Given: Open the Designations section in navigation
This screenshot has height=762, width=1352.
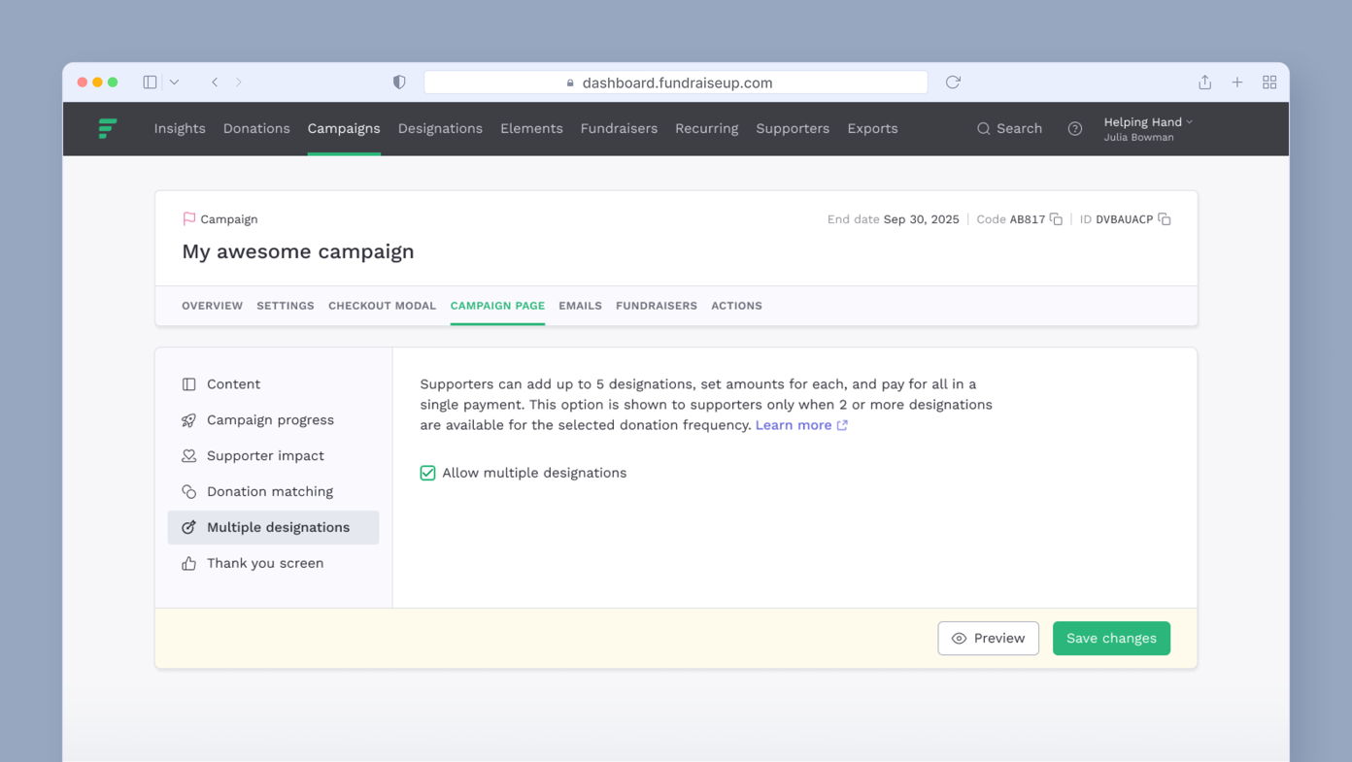Looking at the screenshot, I should tap(440, 128).
